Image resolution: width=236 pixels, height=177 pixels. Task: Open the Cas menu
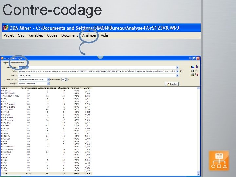(21, 35)
